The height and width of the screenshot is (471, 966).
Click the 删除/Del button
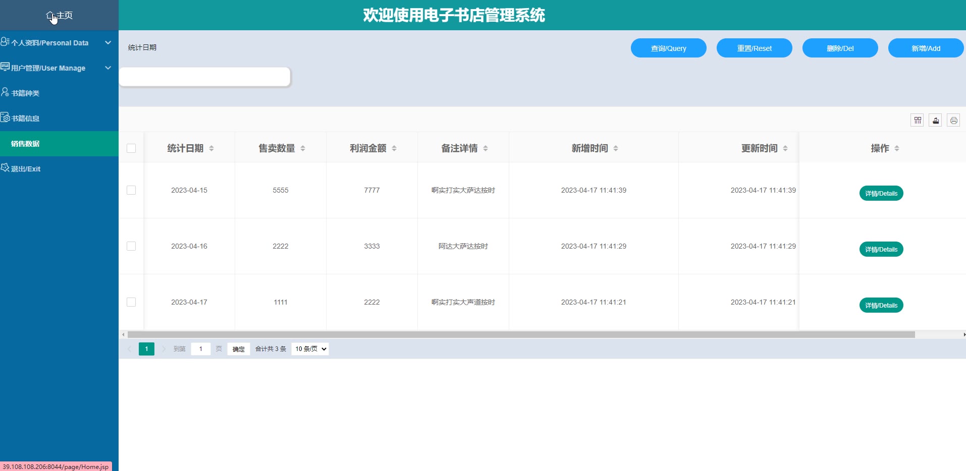(840, 48)
